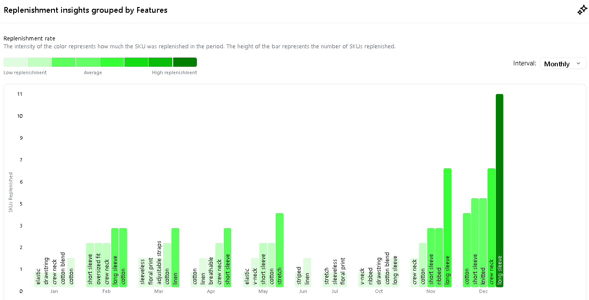Image resolution: width=589 pixels, height=300 pixels.
Task: Click the May stretch bar
Action: coord(280,249)
